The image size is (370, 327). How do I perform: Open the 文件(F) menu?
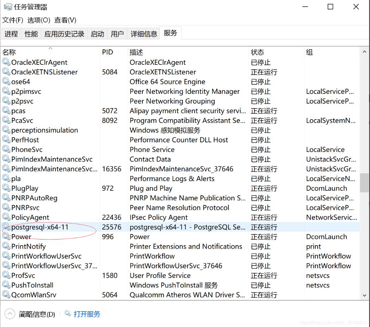point(13,20)
